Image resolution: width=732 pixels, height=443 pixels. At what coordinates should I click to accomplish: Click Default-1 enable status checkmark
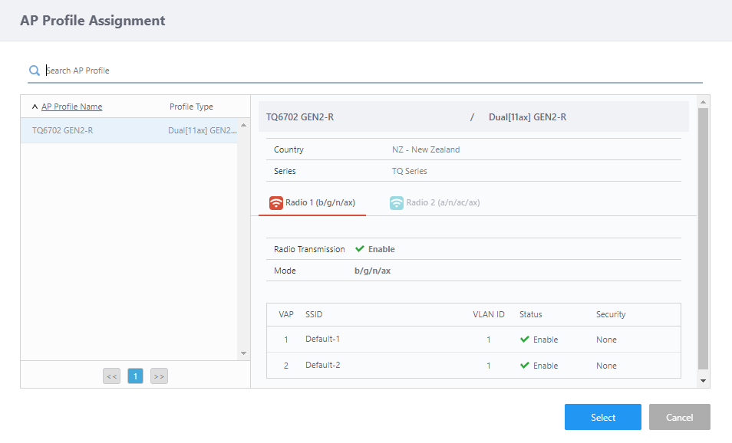(525, 340)
